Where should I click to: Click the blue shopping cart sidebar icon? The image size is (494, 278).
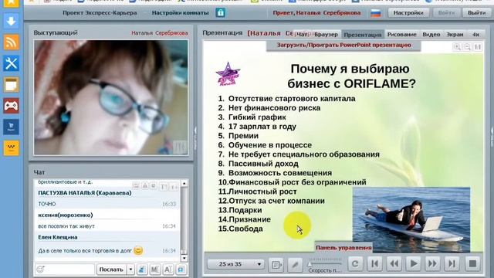coord(11,127)
